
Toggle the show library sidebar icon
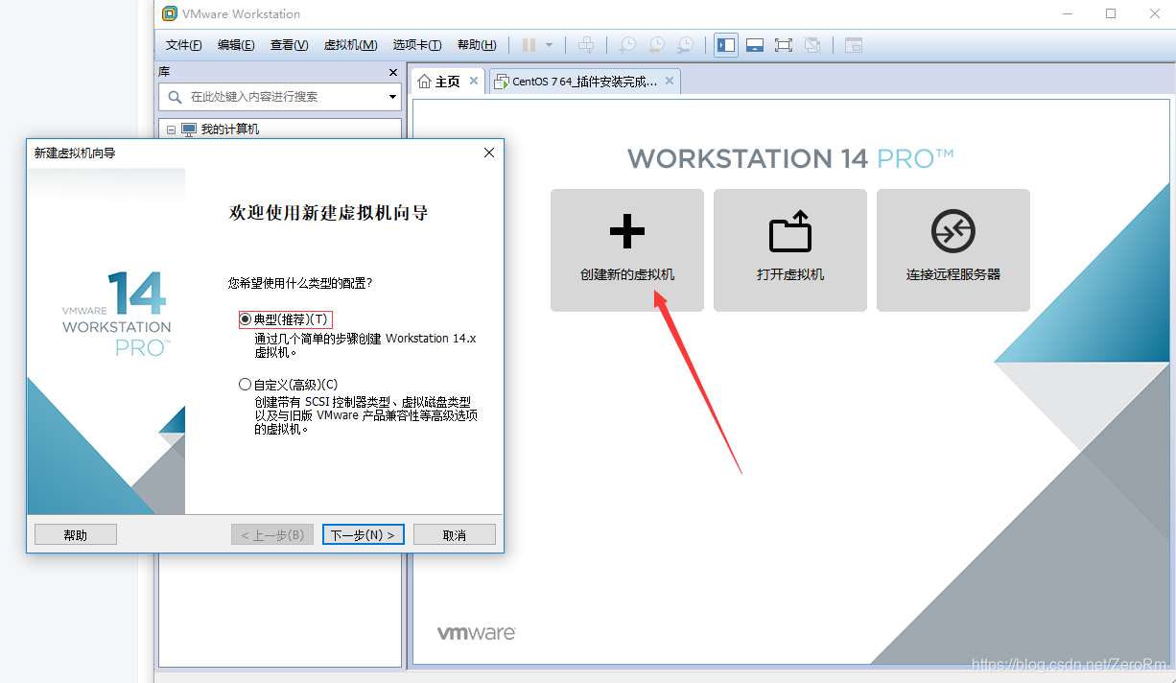[x=726, y=45]
